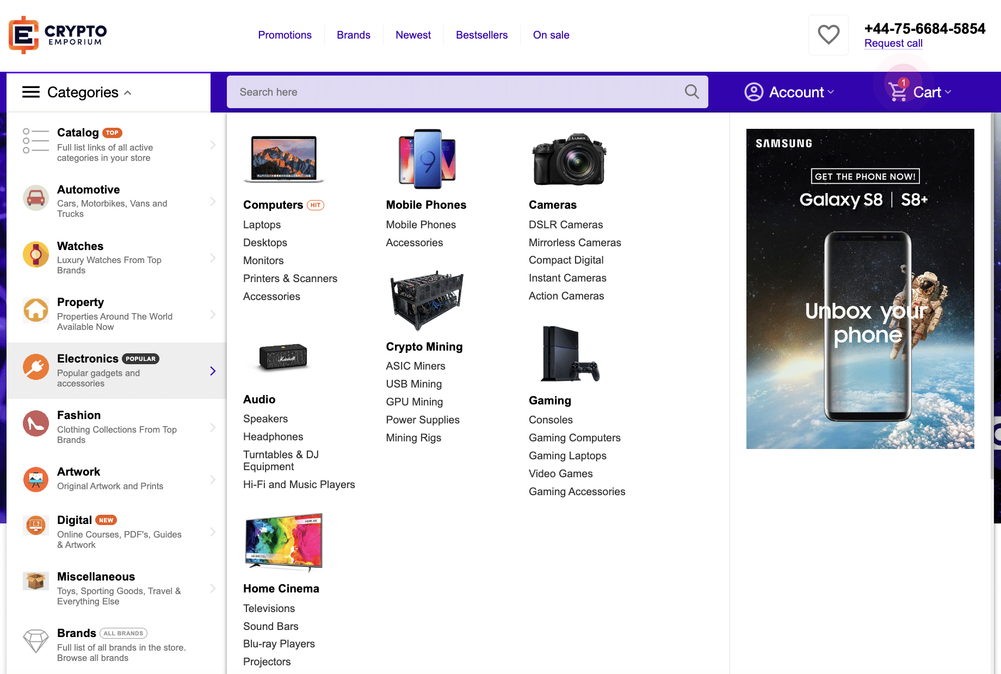Open the Bestsellers nav item
Image resolution: width=1001 pixels, height=674 pixels.
pyautogui.click(x=481, y=35)
